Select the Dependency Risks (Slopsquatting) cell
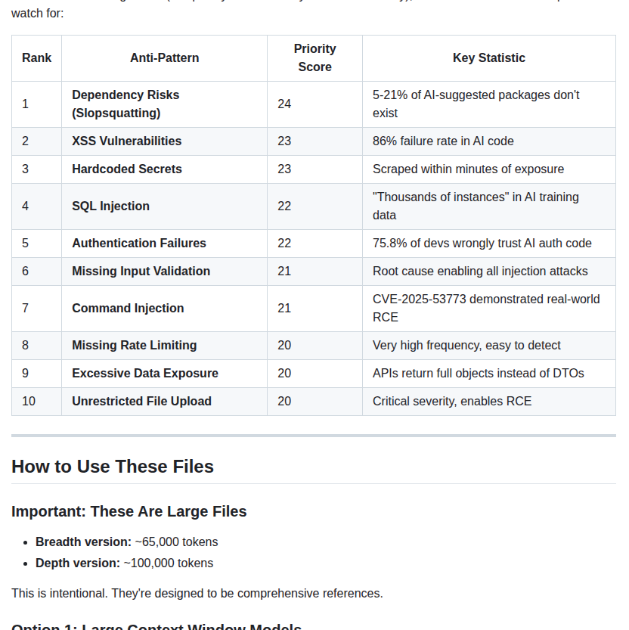The image size is (629, 630). click(125, 104)
